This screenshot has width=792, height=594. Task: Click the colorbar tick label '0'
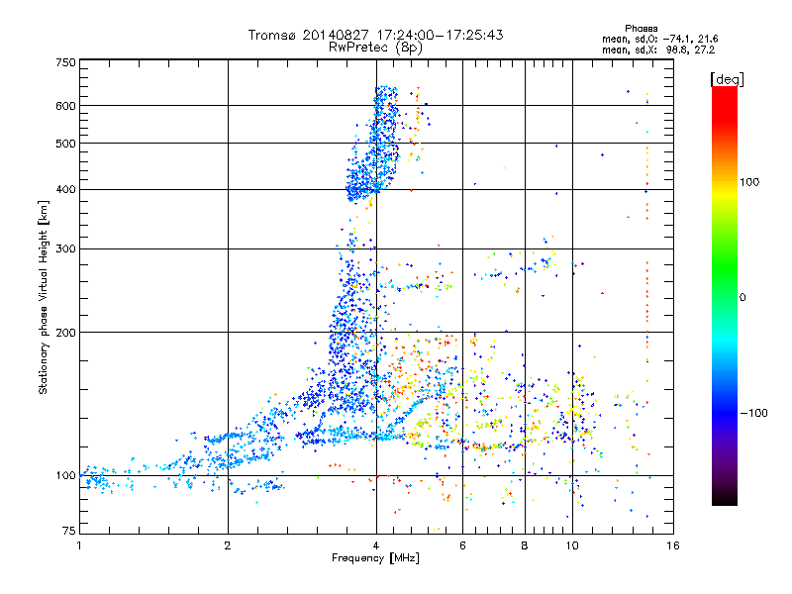(742, 297)
